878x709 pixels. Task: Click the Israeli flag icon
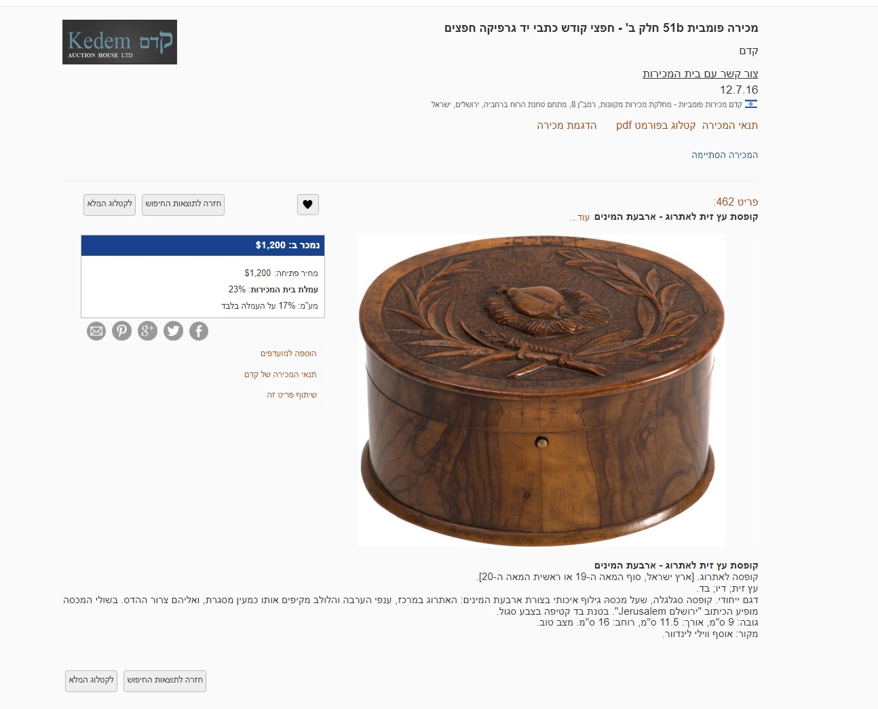click(x=751, y=104)
